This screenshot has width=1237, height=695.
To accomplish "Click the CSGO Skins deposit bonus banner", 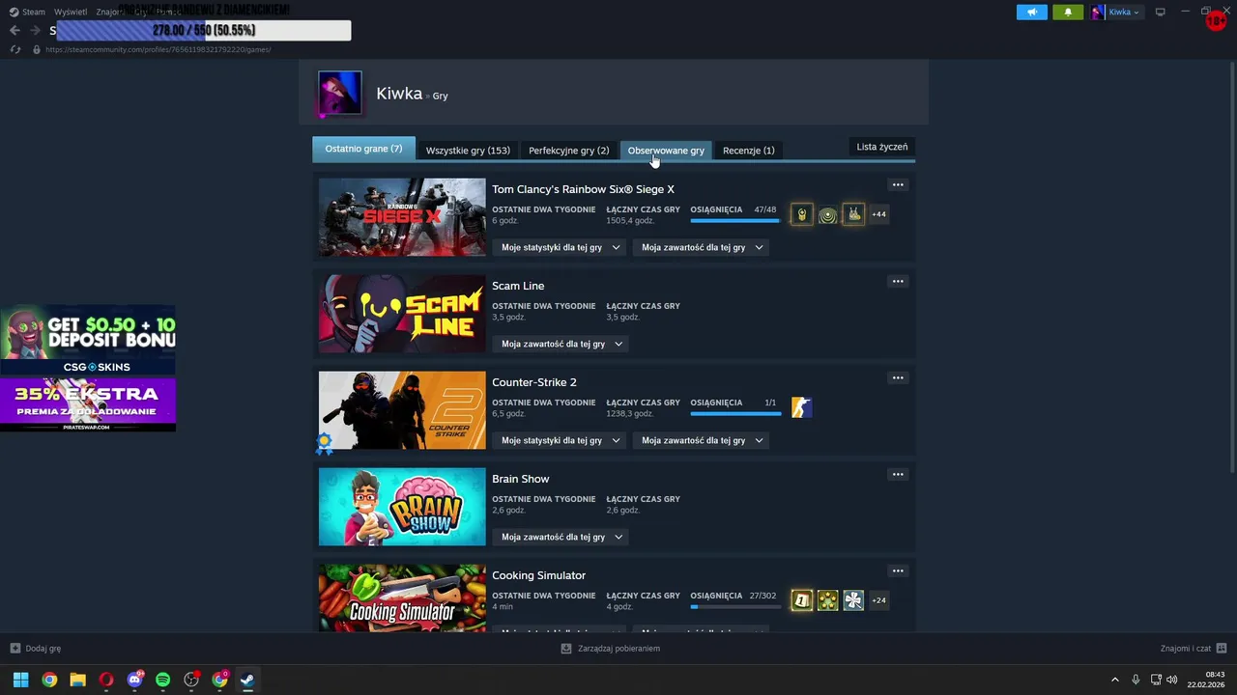I will coord(88,340).
